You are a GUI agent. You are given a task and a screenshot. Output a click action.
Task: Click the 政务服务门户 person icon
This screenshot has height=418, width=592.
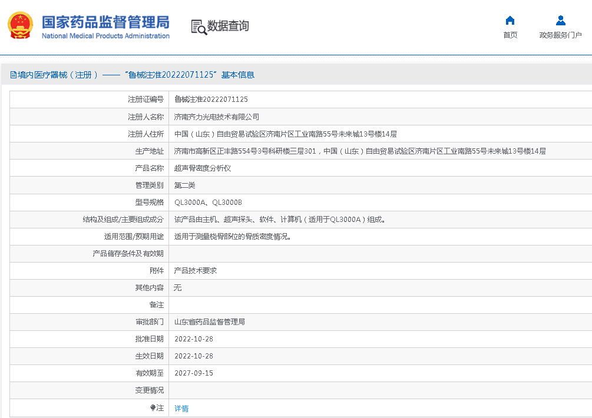[x=560, y=21]
